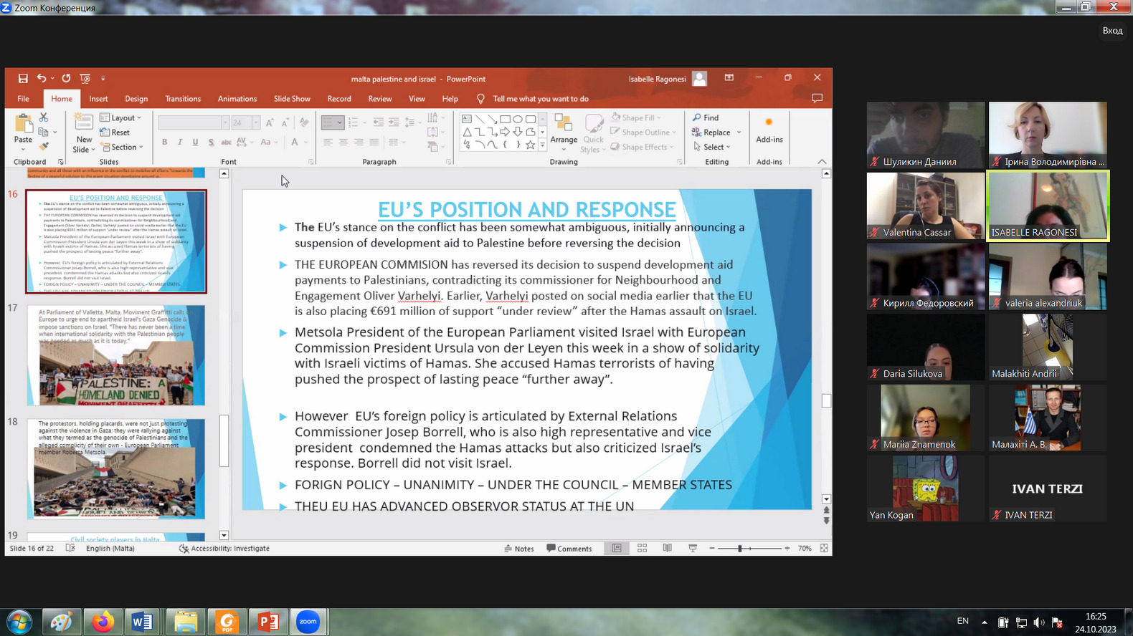Toggle Italic formatting
Screen dimensions: 1133x636
(180, 142)
